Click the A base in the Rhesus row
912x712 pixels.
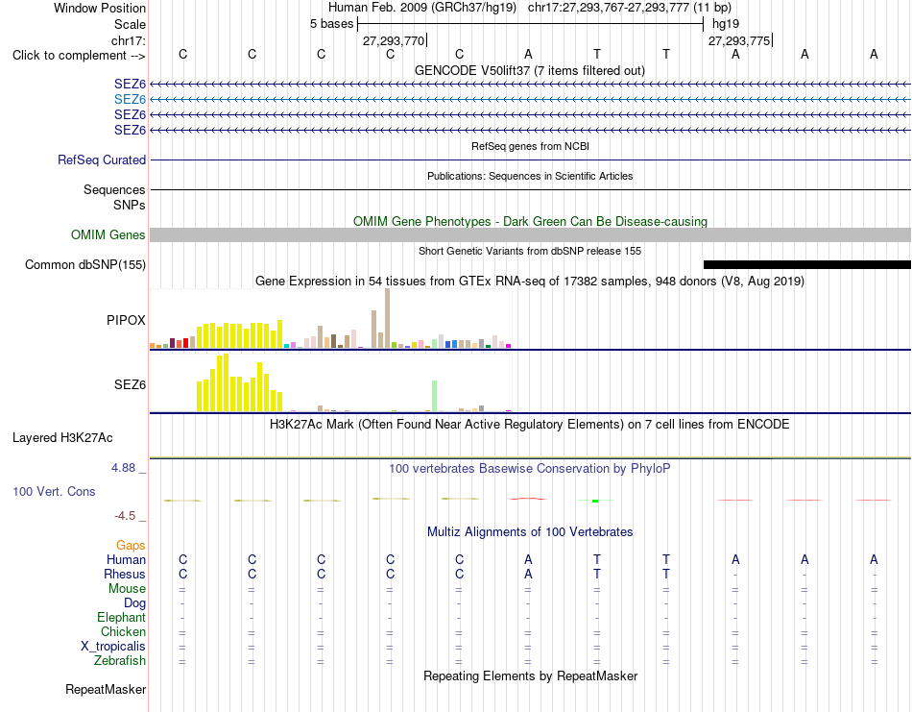528,575
